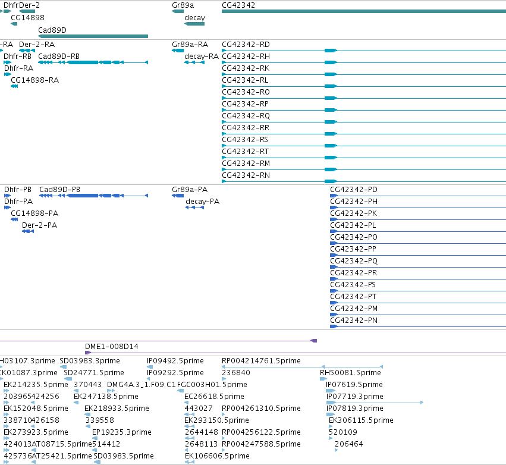The height and width of the screenshot is (465, 506).
Task: Select protein CG42342-PN
Action: (x=354, y=321)
